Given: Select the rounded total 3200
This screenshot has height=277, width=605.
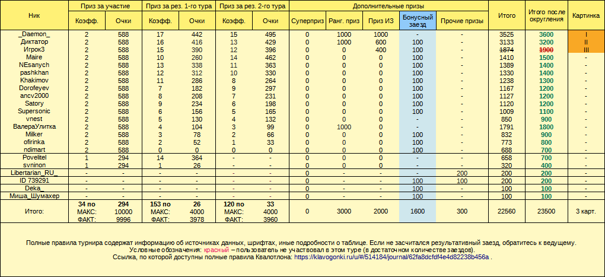Looking at the screenshot, I should click(x=546, y=42).
